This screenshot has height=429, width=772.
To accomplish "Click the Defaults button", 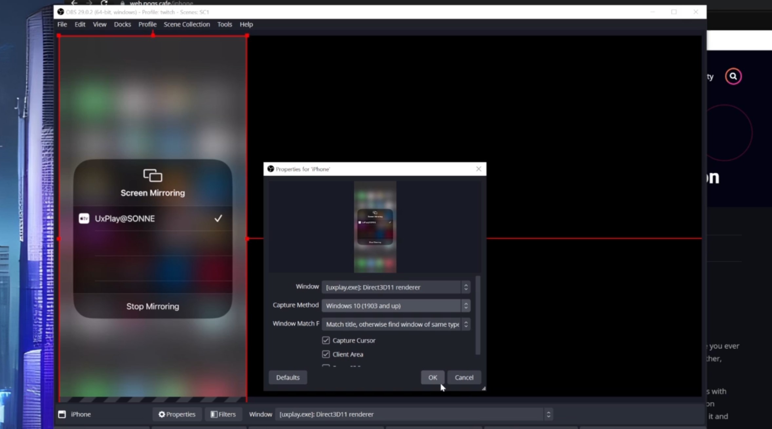I will click(288, 377).
